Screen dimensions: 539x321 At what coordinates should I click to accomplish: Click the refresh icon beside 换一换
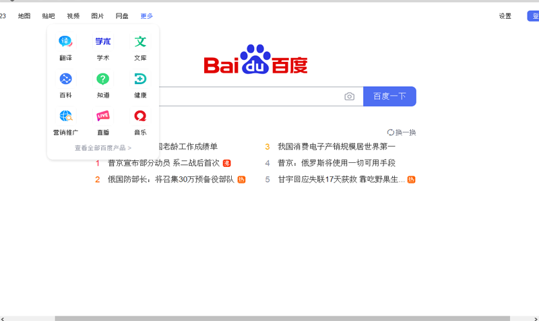coord(391,133)
